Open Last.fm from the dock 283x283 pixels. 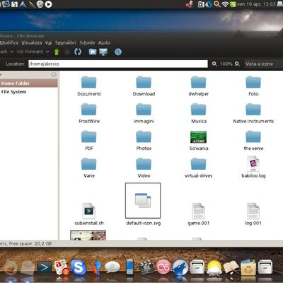163,267
